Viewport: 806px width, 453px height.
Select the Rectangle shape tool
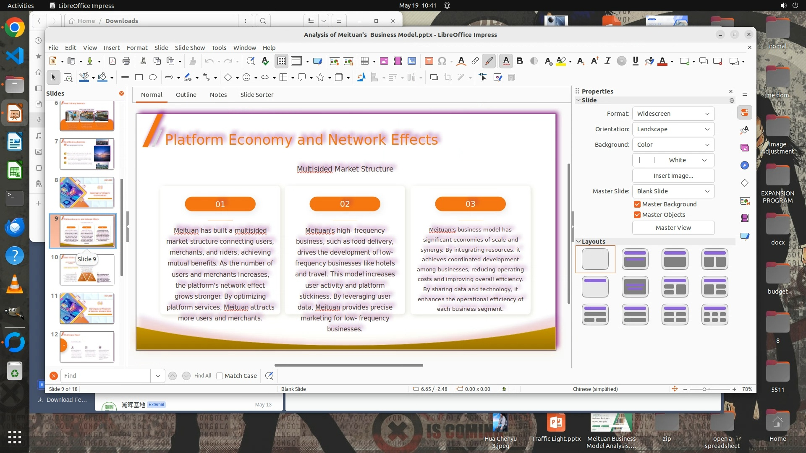tap(139, 78)
